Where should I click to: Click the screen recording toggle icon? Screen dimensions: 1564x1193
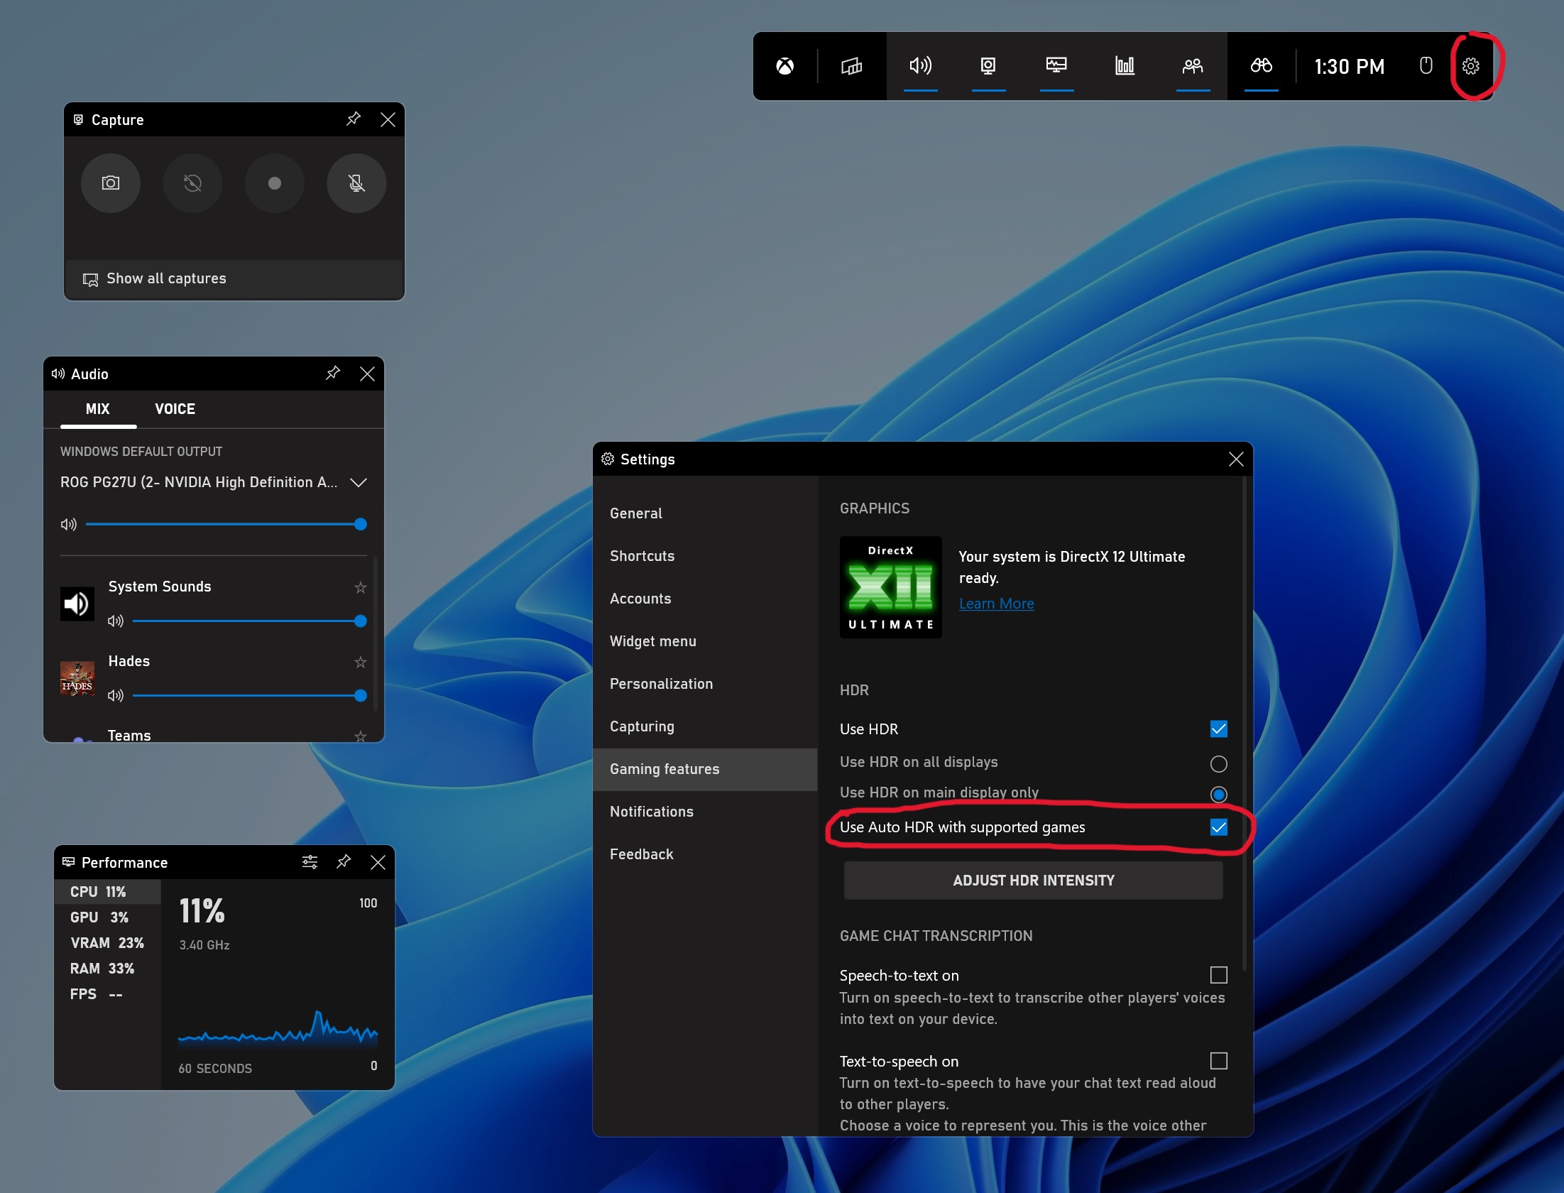273,182
